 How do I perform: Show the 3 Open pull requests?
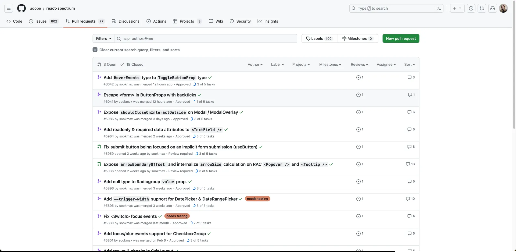107,65
